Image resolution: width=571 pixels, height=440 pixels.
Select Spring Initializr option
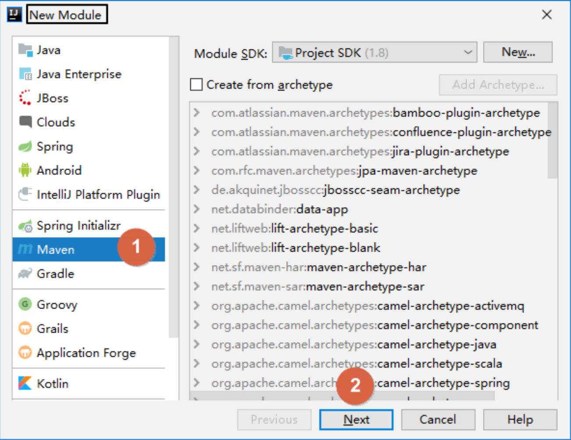(x=89, y=226)
